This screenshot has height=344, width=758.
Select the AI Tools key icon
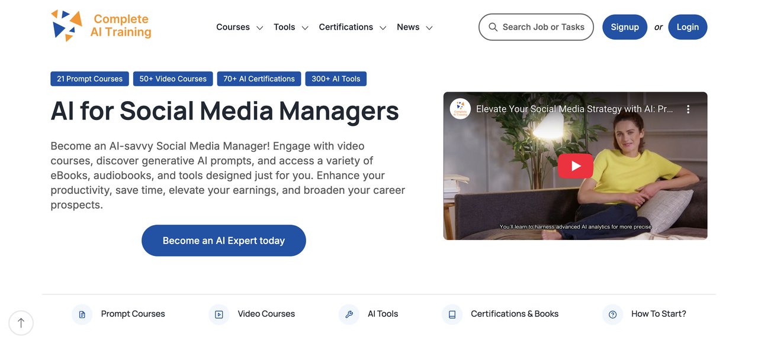click(x=349, y=314)
